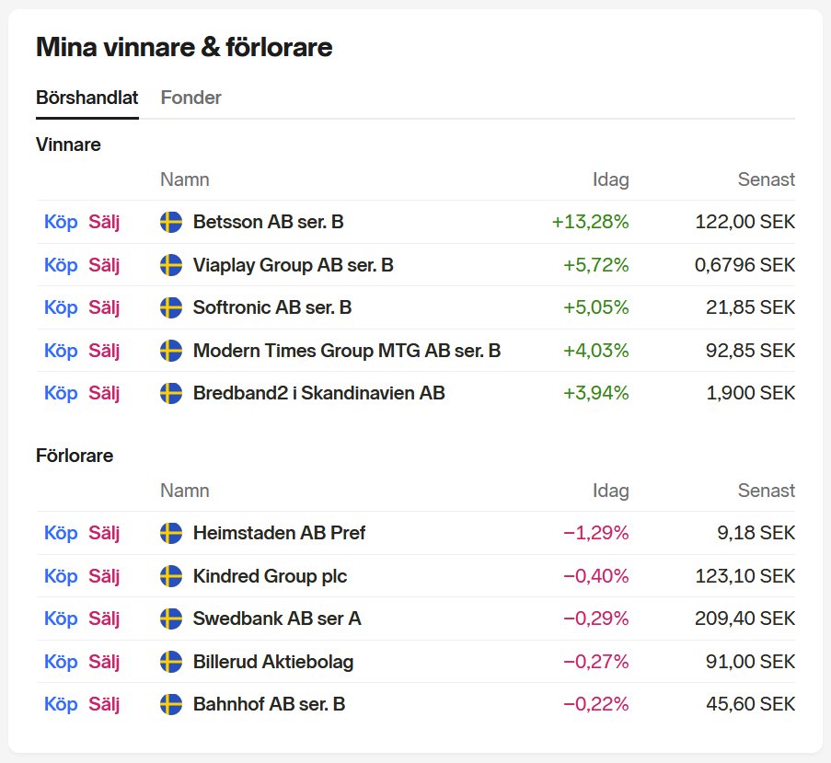Click Sälj for Swedbank AB ser A
The width and height of the screenshot is (831, 763).
[x=104, y=618]
